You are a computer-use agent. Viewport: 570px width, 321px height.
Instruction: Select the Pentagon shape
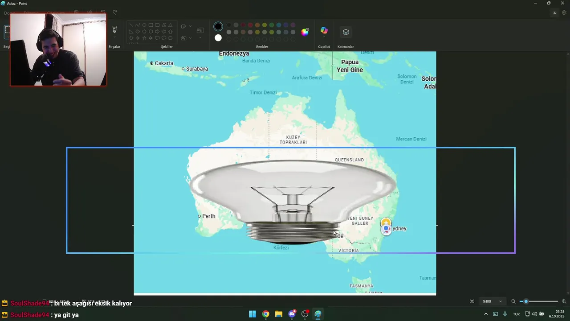click(144, 31)
